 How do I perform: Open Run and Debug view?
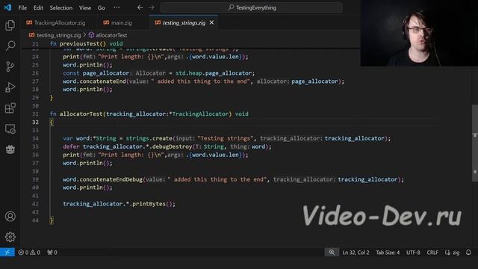[x=10, y=87]
